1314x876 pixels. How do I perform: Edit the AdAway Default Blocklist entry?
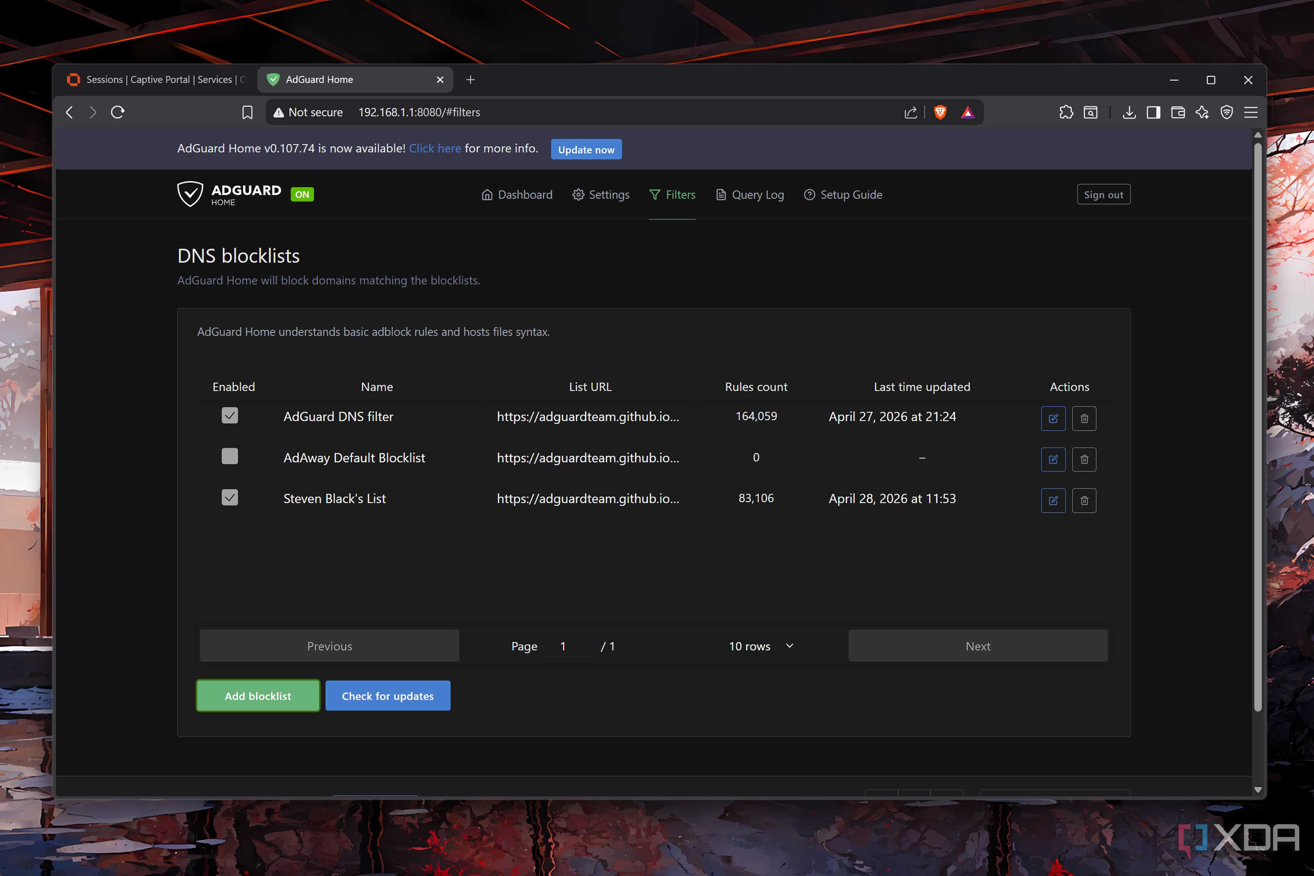click(1053, 459)
